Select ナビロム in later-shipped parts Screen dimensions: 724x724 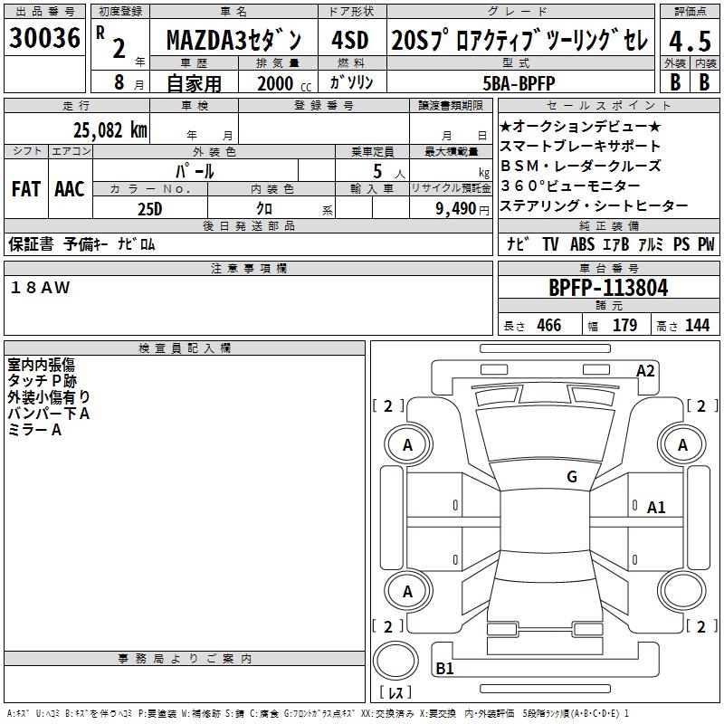coord(137,243)
